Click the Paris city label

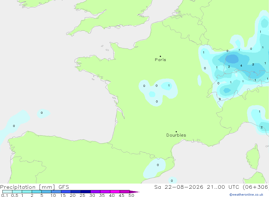coord(160,60)
